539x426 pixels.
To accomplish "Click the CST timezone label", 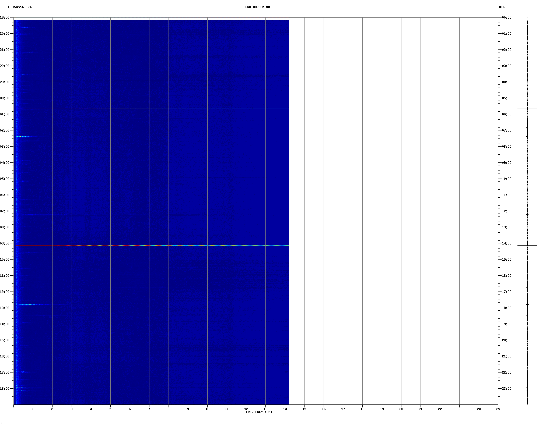I will 6,7.
